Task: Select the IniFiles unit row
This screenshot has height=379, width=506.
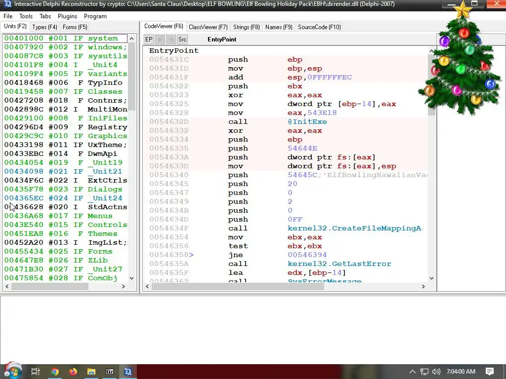Action: (x=65, y=118)
